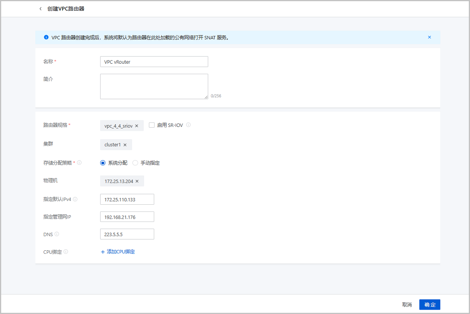Remove the vpc_4_4_sriov tag
The height and width of the screenshot is (314, 470).
click(137, 126)
